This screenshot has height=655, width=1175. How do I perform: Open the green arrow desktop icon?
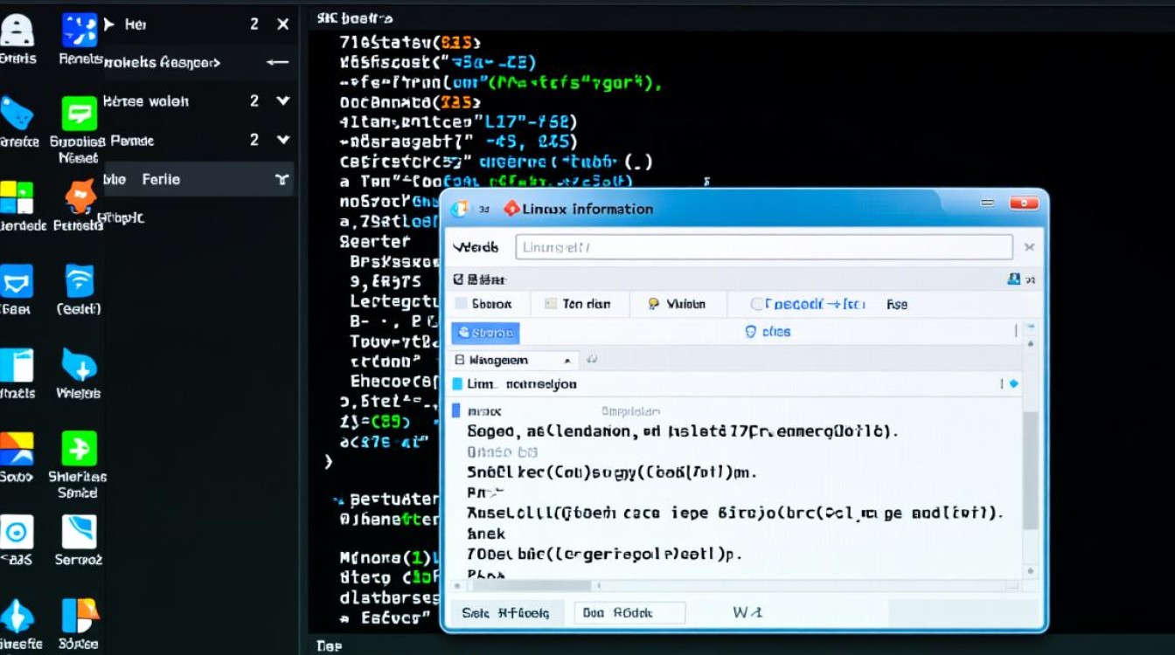point(79,449)
